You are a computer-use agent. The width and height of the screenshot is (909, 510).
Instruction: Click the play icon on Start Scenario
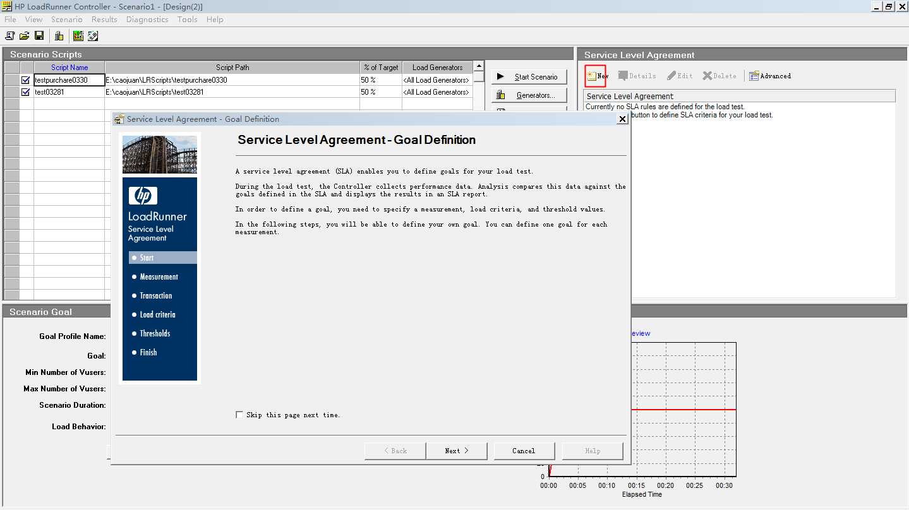[x=501, y=76]
